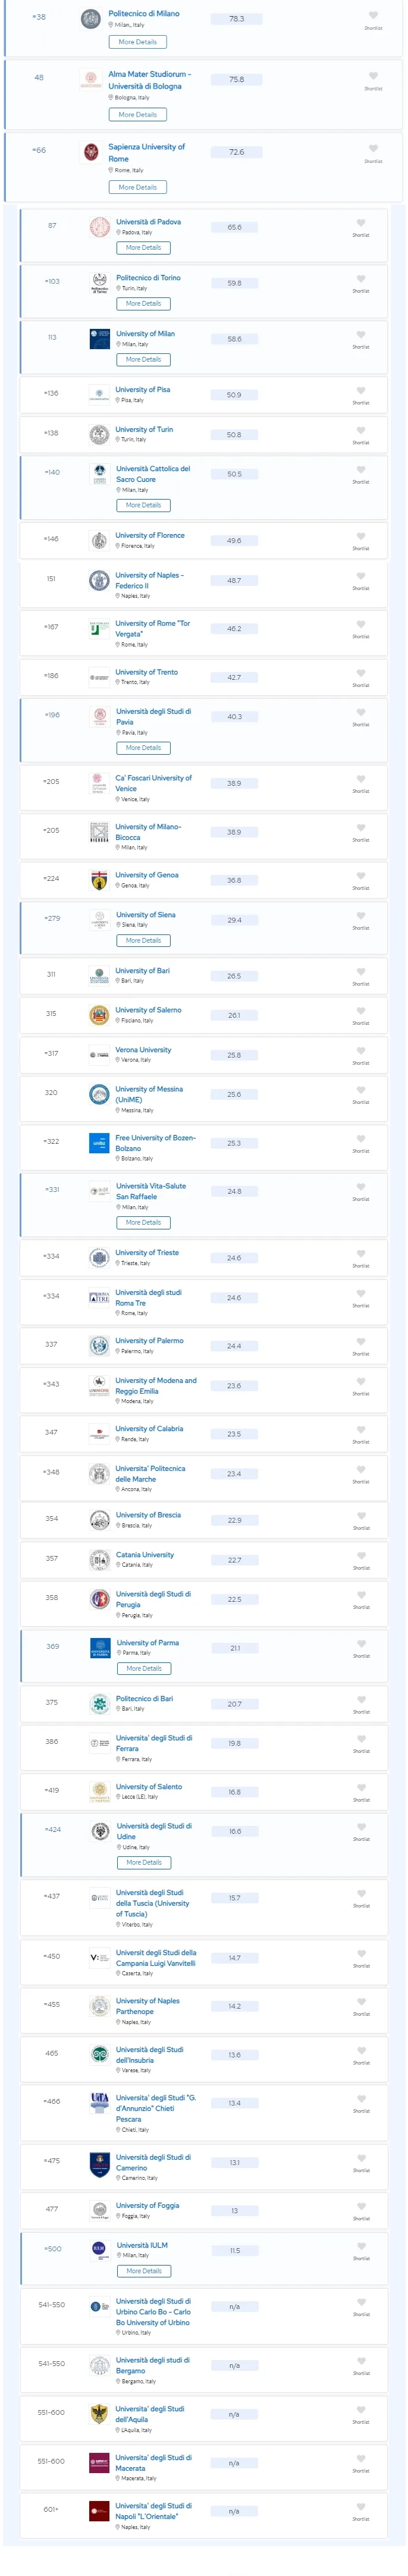Open the Catania University page link
The image size is (408, 2576).
pyautogui.click(x=145, y=1555)
